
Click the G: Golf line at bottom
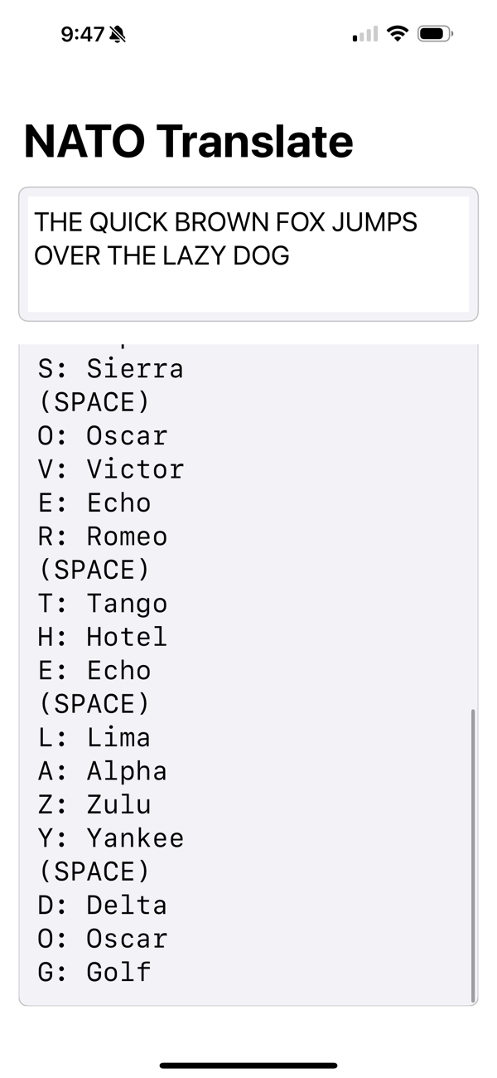point(91,971)
